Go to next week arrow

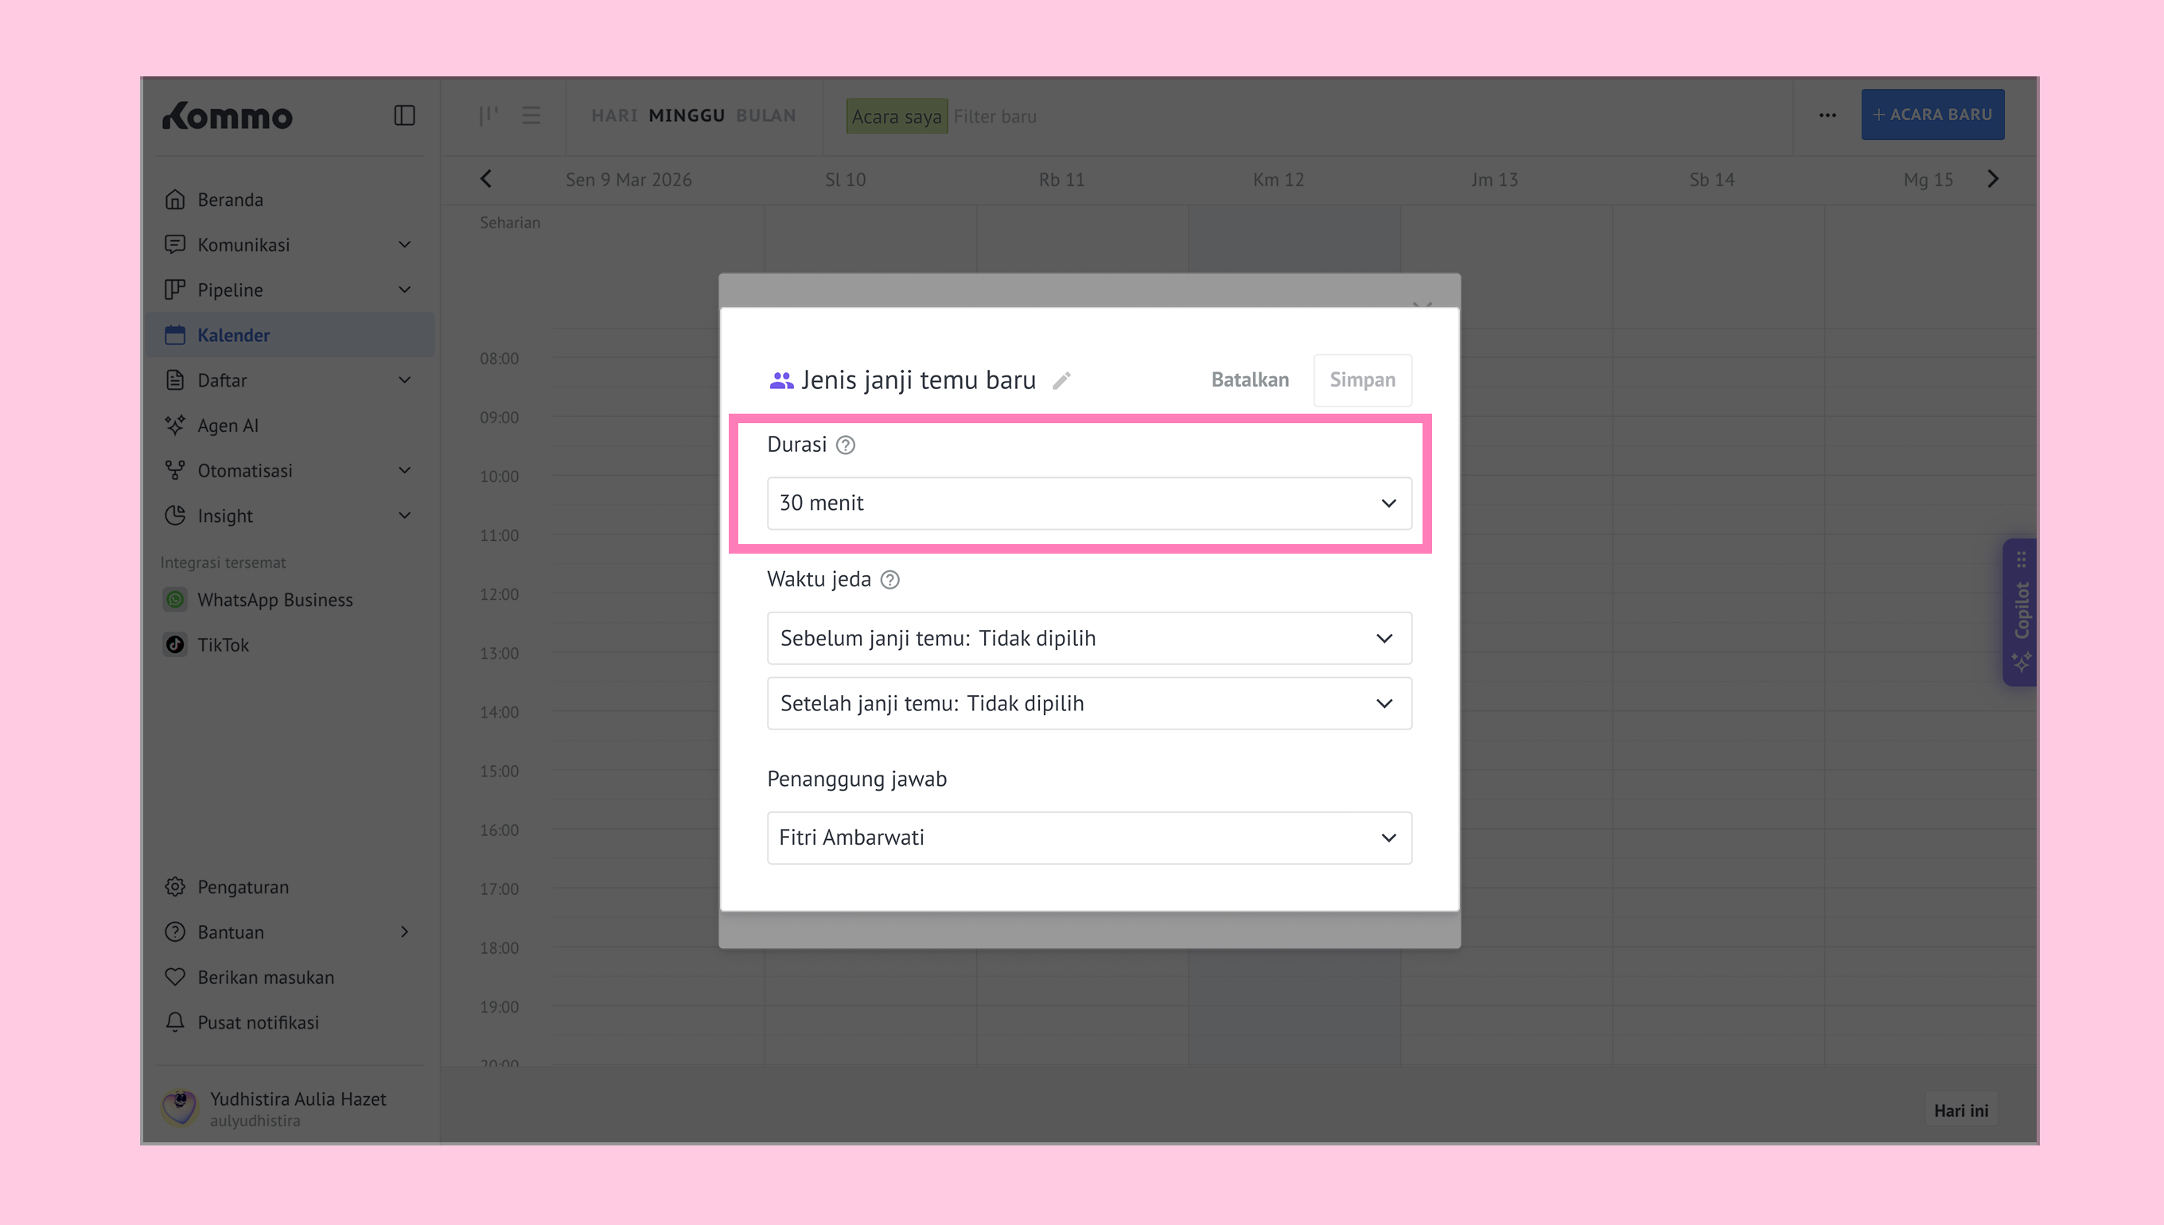(1992, 179)
